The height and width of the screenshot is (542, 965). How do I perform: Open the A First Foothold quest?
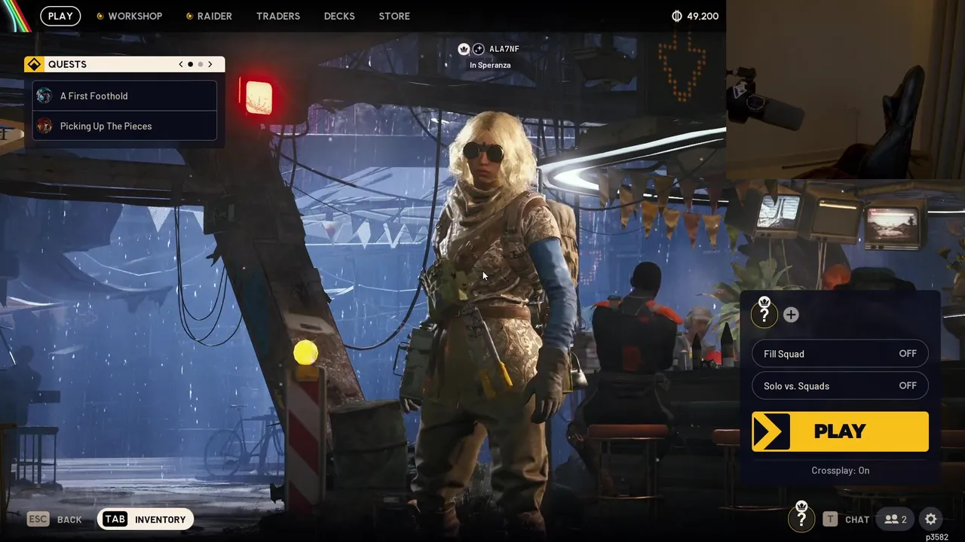[x=124, y=96]
